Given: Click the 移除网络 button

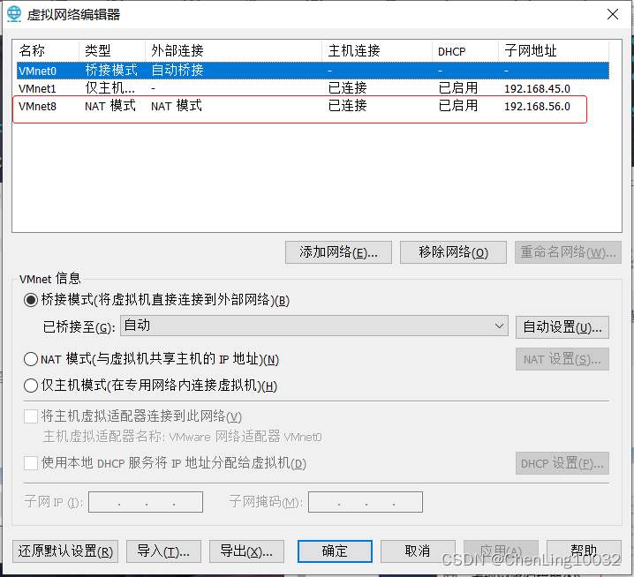Looking at the screenshot, I should pyautogui.click(x=453, y=252).
